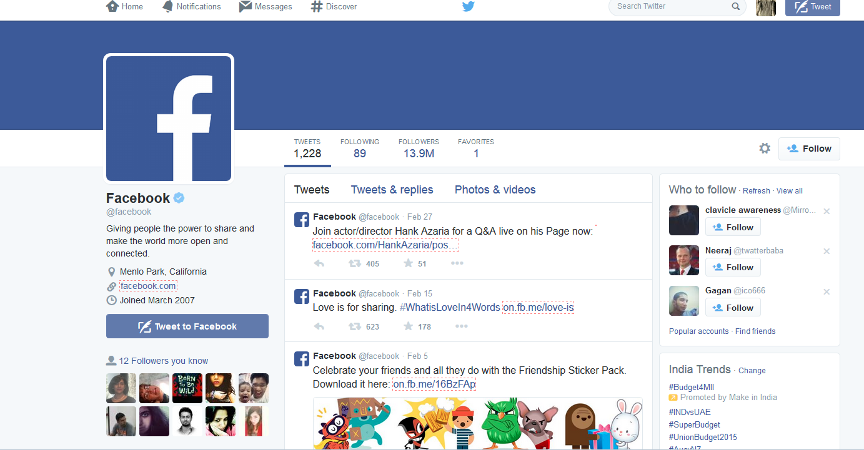Retweet the Hank Azaria Q&A tweet
Viewport: 864px width, 450px height.
coord(354,263)
